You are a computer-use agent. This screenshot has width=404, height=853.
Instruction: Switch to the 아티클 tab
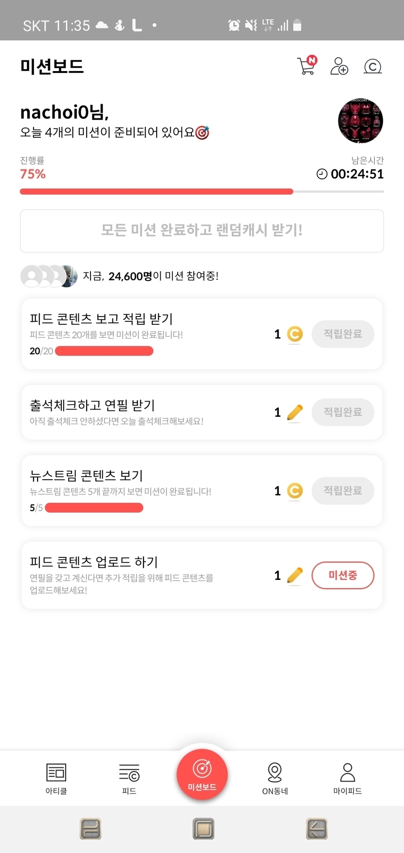(x=56, y=778)
